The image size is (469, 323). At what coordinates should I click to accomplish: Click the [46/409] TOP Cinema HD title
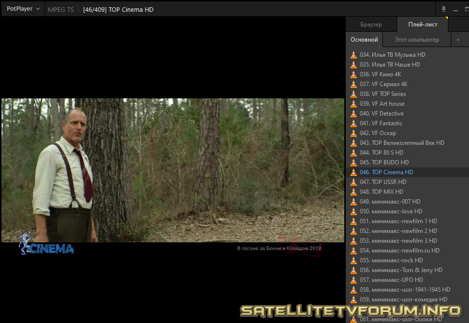[x=118, y=10]
